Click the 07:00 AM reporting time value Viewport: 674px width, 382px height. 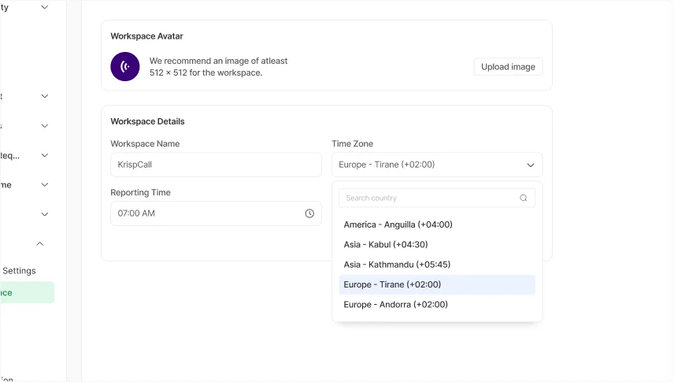pyautogui.click(x=136, y=213)
